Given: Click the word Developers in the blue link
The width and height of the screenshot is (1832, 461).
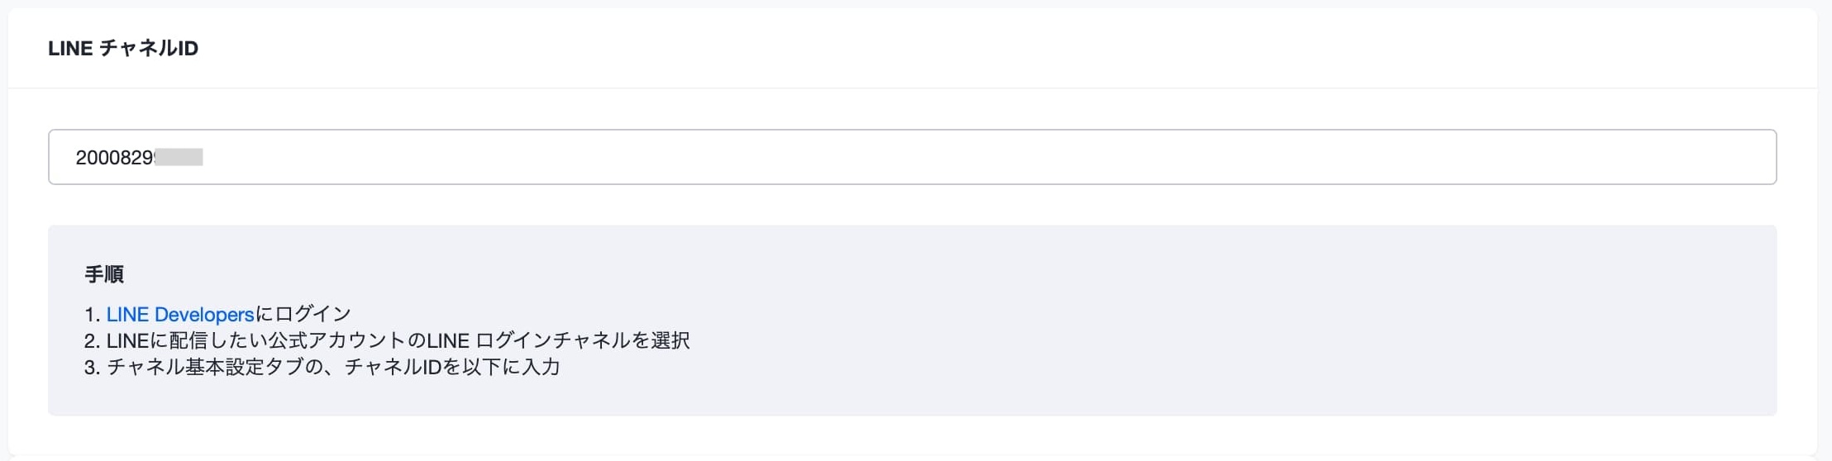Looking at the screenshot, I should tap(204, 314).
